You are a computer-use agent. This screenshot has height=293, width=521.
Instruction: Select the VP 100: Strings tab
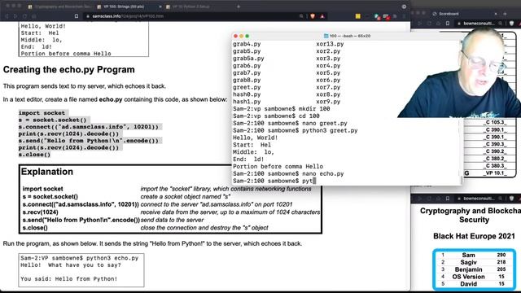click(x=124, y=7)
